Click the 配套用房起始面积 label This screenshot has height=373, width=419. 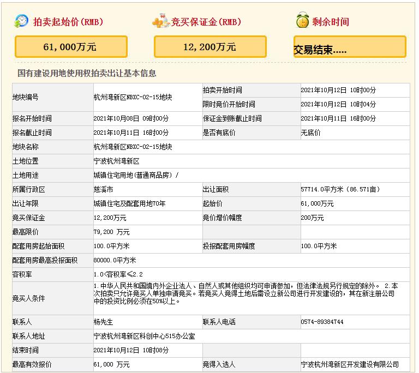pyautogui.click(x=39, y=246)
